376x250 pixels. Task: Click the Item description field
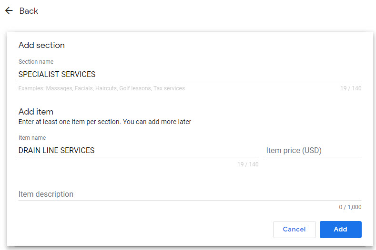pyautogui.click(x=190, y=194)
